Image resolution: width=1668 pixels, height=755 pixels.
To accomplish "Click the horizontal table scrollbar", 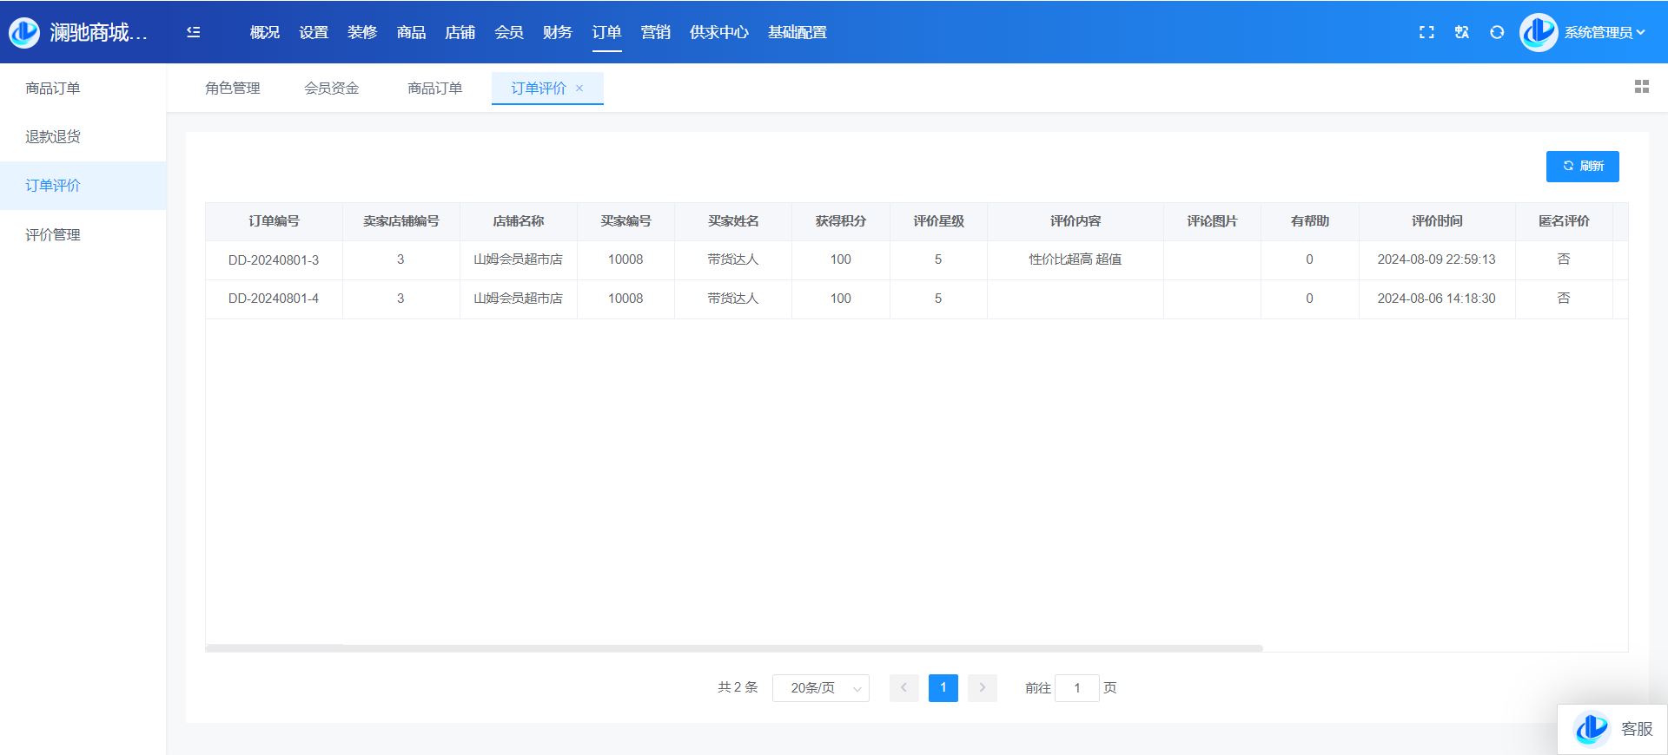I will pos(734,648).
